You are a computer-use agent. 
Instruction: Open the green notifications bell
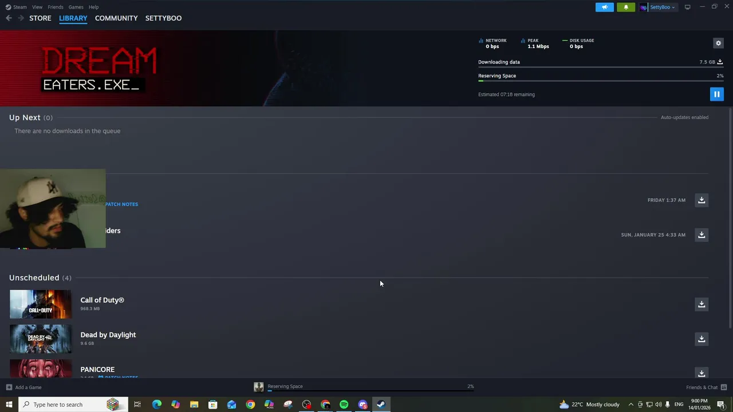pos(626,7)
